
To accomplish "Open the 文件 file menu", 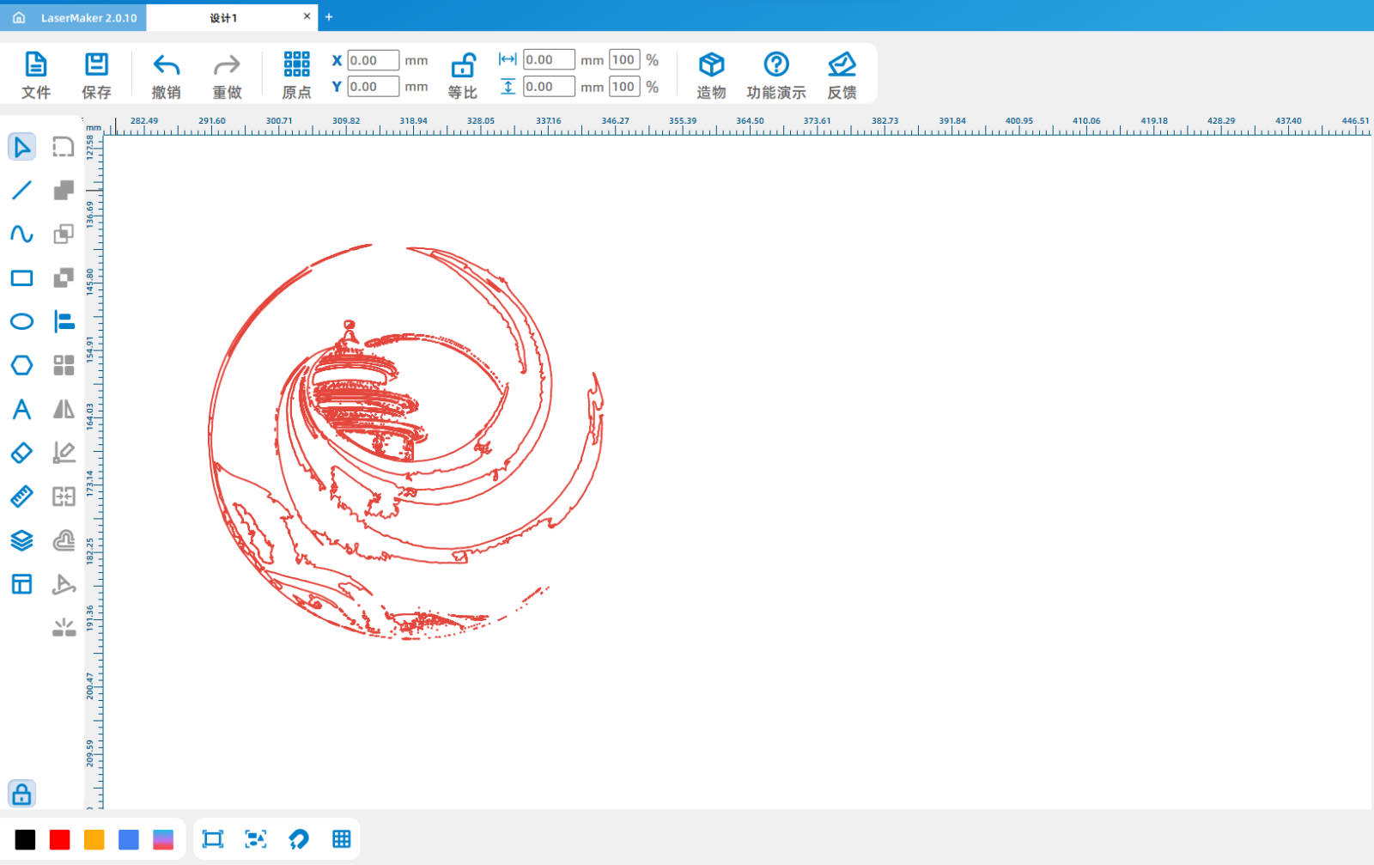I will [x=35, y=75].
